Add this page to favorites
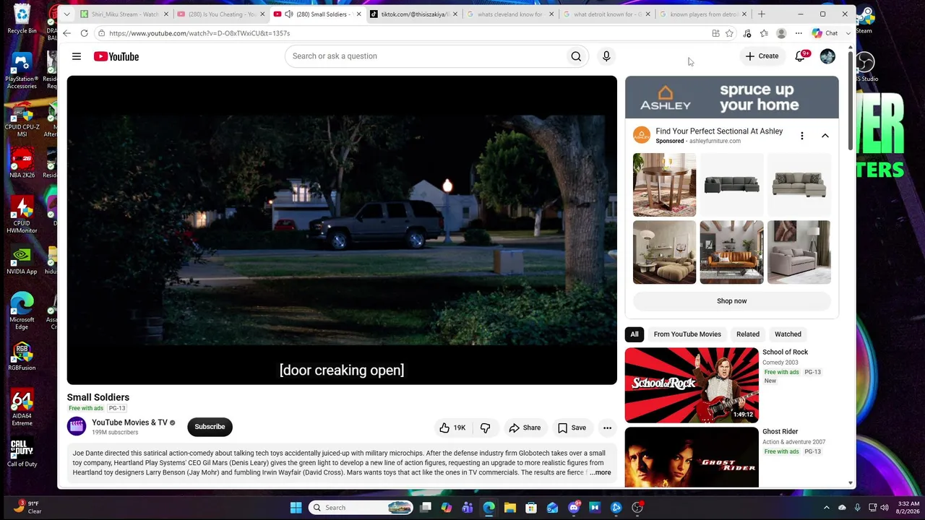The width and height of the screenshot is (925, 520). (x=729, y=33)
